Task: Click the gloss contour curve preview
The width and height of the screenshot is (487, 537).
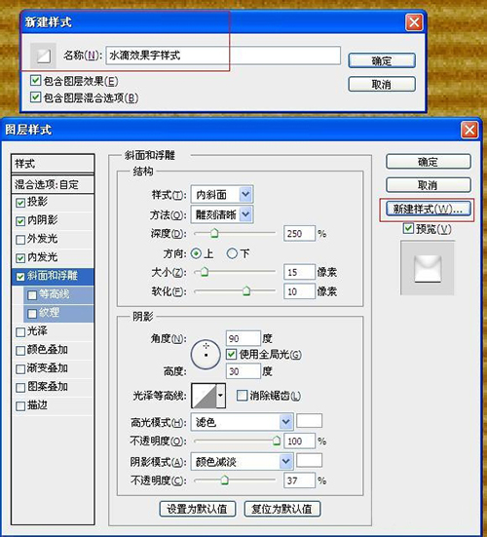Action: (204, 396)
